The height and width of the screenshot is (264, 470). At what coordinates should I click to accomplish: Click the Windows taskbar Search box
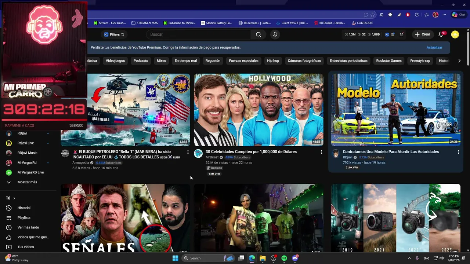[208, 258]
